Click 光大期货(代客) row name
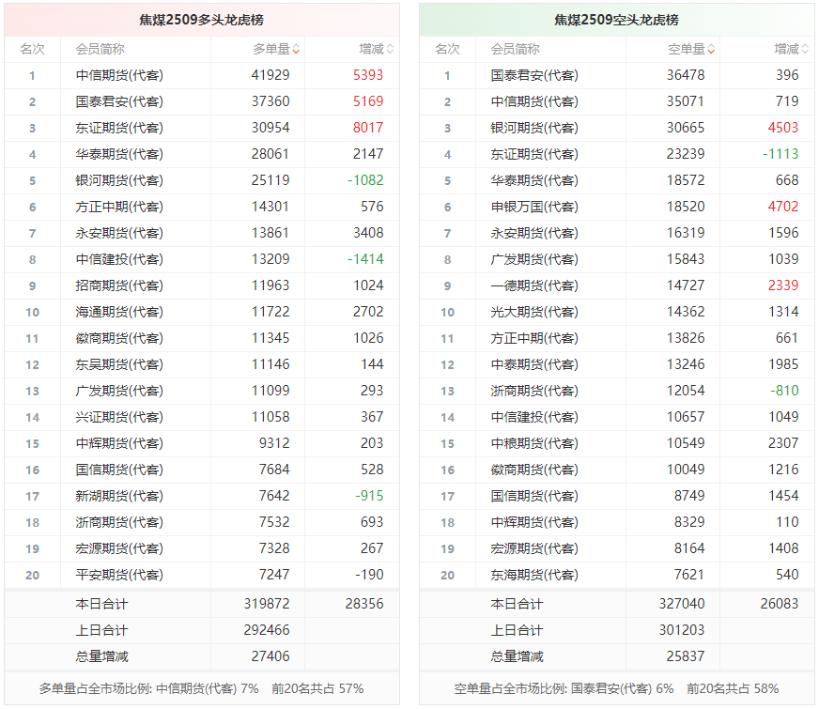Viewport: 819px width, 709px height. tap(534, 312)
